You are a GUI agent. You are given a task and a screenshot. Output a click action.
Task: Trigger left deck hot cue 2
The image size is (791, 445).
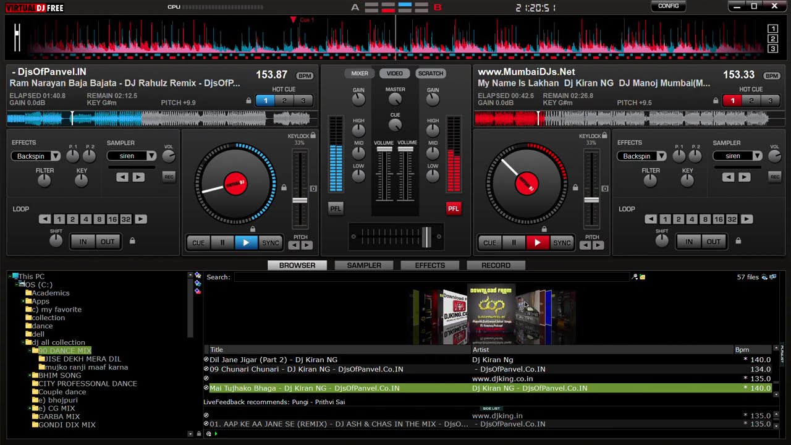click(284, 101)
